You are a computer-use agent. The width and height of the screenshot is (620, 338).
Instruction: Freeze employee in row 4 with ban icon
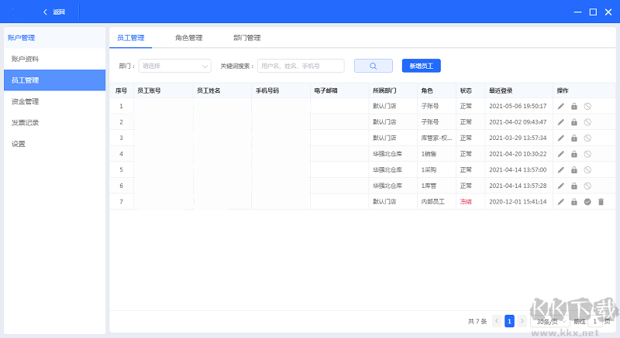tap(587, 154)
